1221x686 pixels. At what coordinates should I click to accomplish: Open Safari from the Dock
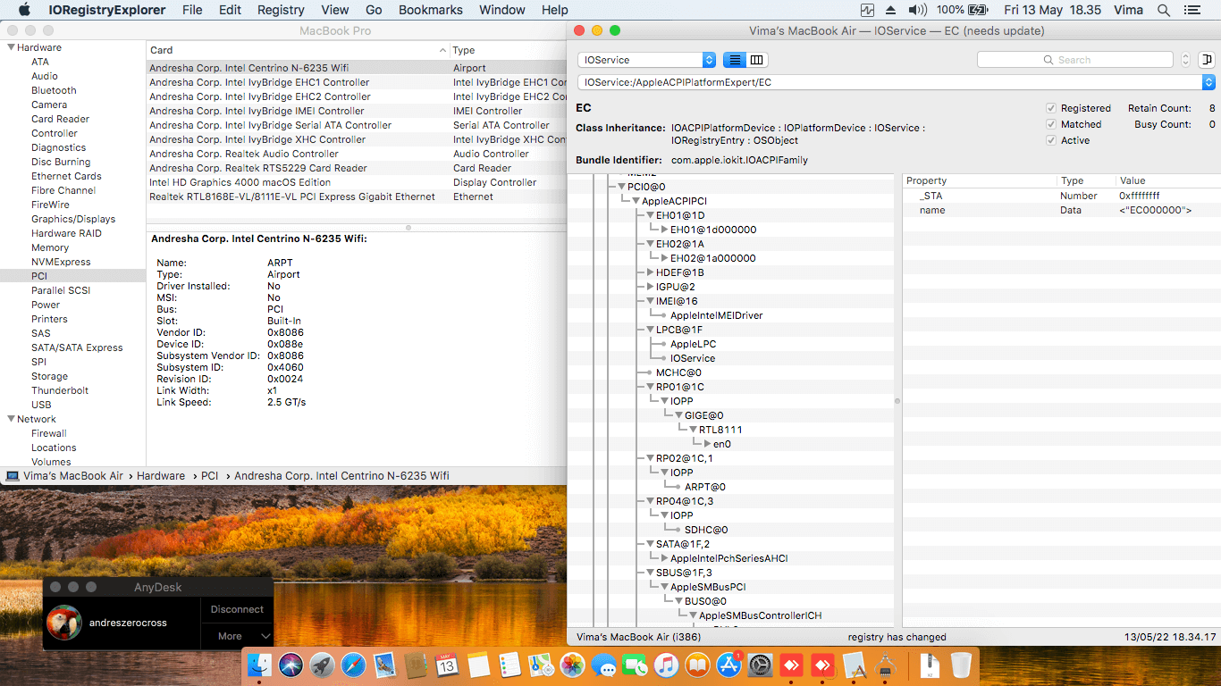[354, 665]
